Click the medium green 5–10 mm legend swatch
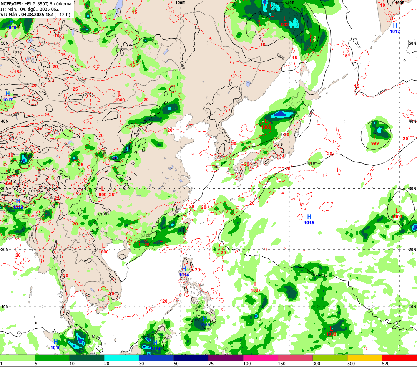This screenshot has height=367, width=417. pos(52,358)
